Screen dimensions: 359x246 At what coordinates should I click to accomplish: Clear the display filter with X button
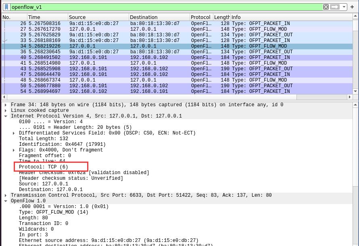click(326, 7)
